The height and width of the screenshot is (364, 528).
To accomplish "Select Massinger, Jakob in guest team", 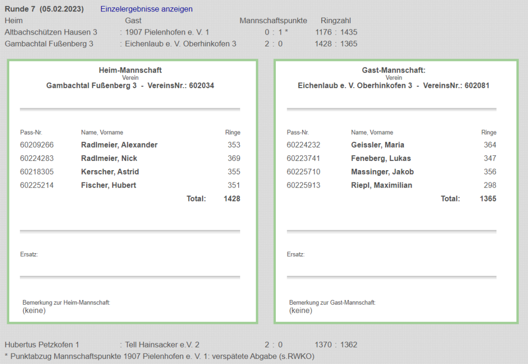I will click(382, 172).
